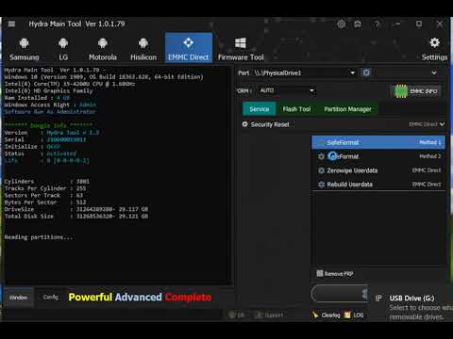Switch to the Partition Manager tab

(347, 109)
